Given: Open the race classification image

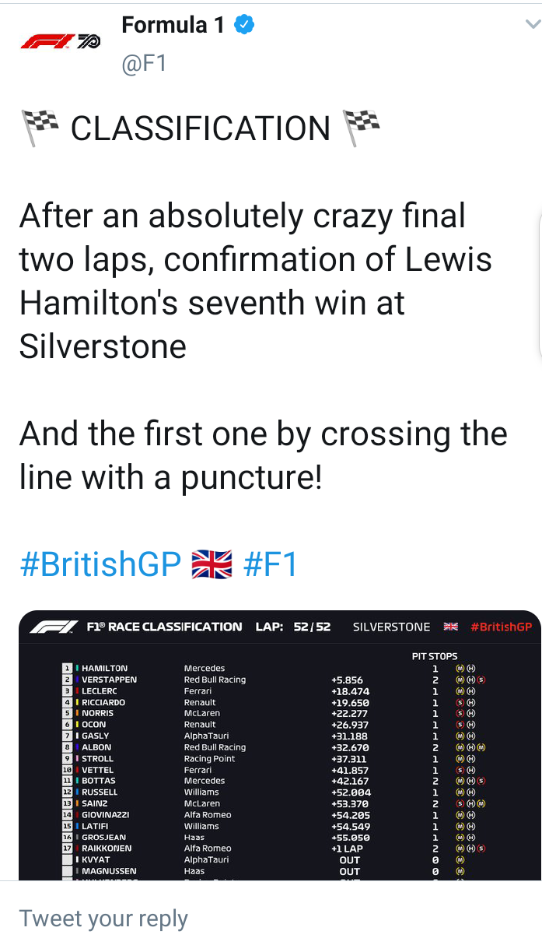Looking at the screenshot, I should 280,746.
